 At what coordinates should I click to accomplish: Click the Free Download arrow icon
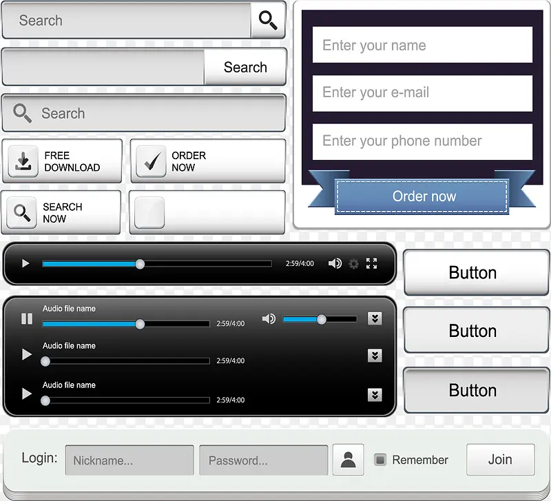click(x=23, y=161)
